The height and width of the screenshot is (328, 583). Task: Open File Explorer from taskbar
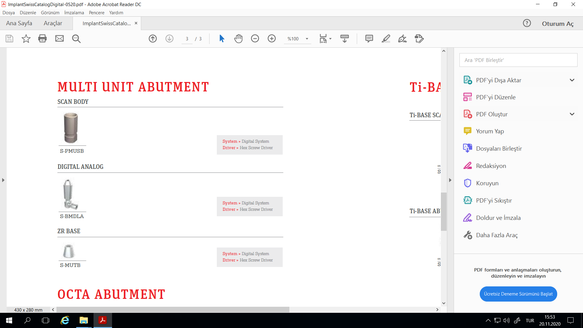(84, 320)
